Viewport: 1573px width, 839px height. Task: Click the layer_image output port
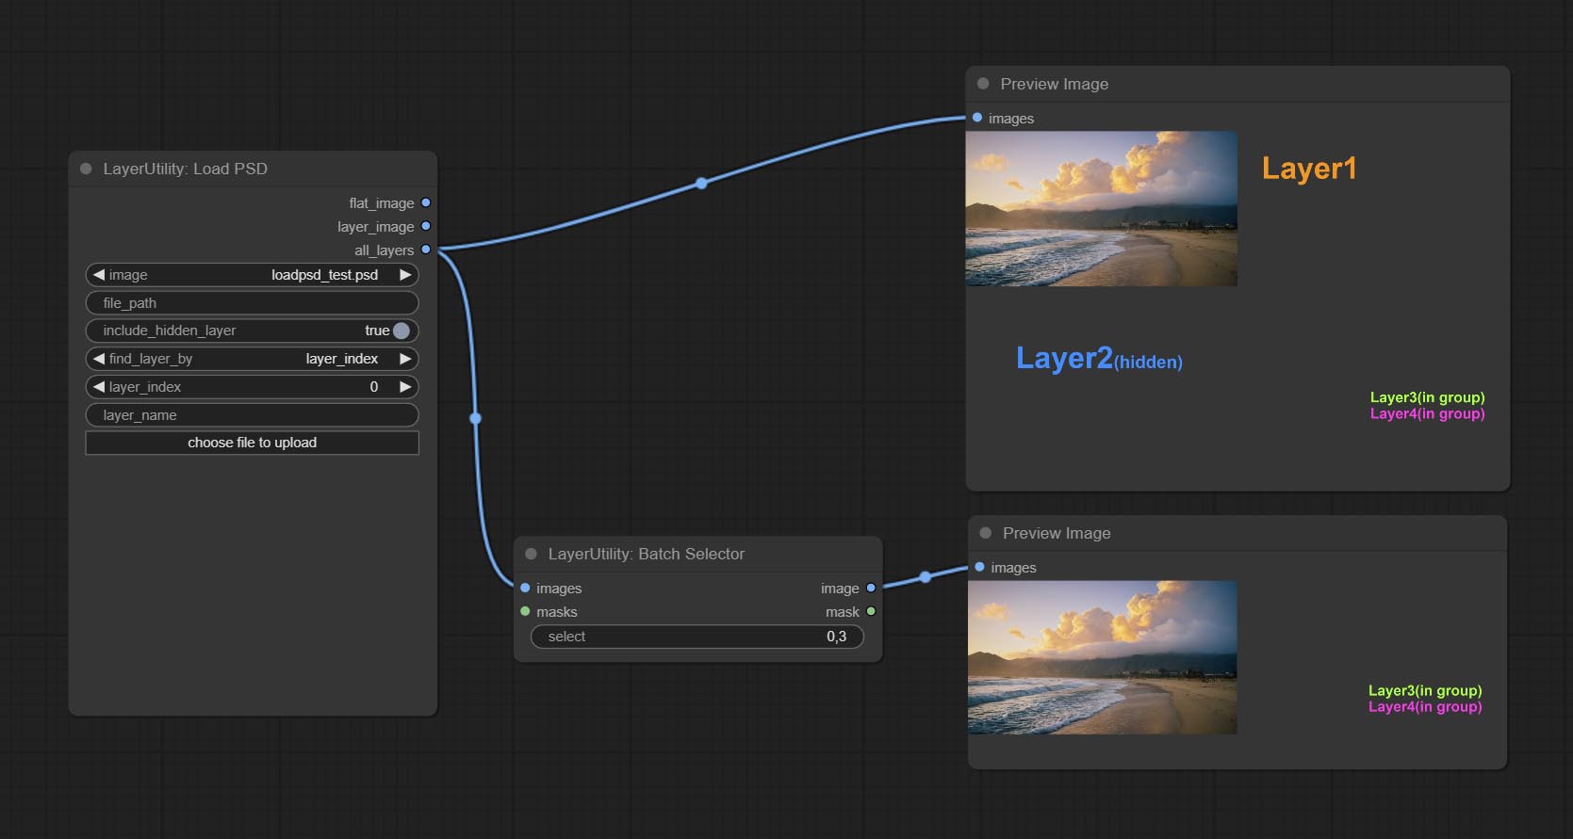426,226
